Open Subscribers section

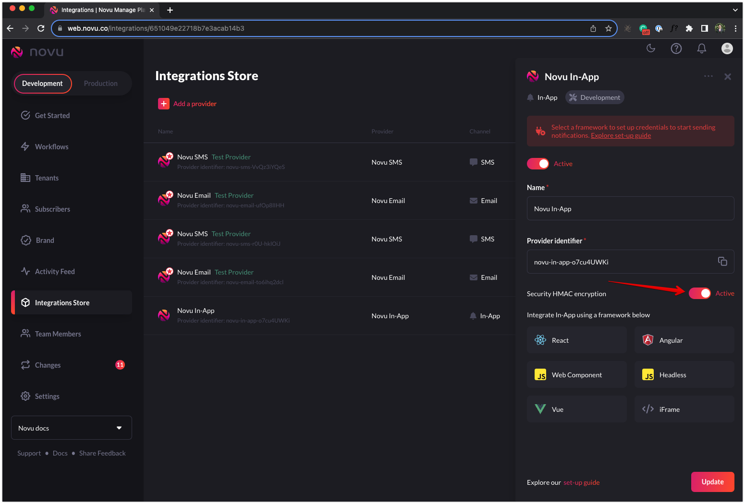[72, 209]
